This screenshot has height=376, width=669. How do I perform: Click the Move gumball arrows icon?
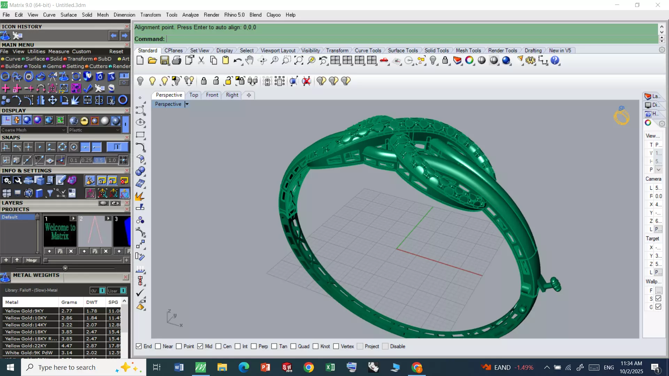click(x=52, y=100)
